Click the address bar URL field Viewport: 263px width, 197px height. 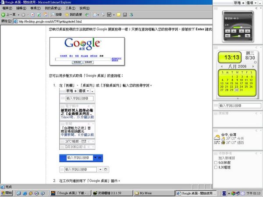click(113, 21)
